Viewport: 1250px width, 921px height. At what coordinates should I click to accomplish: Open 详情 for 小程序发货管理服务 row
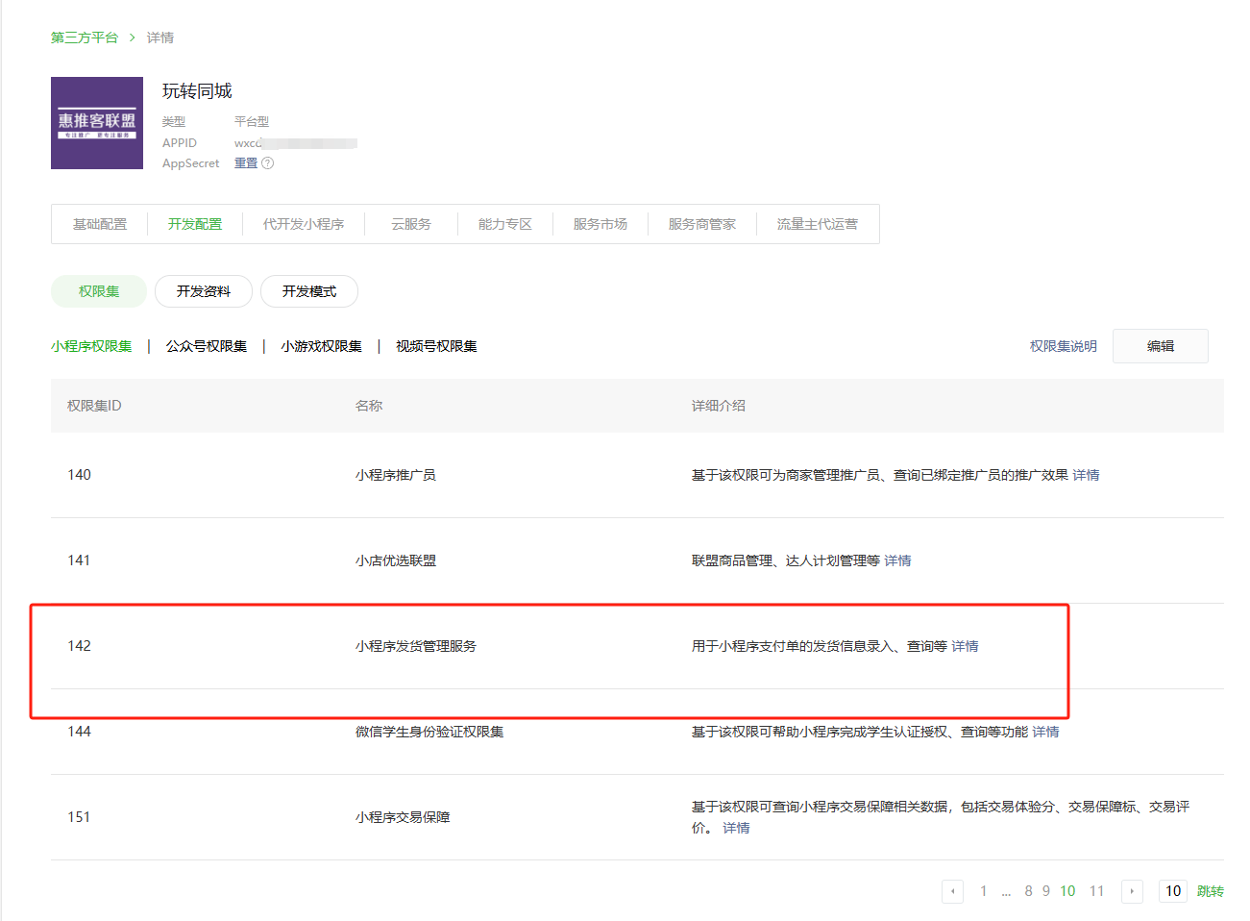click(966, 646)
